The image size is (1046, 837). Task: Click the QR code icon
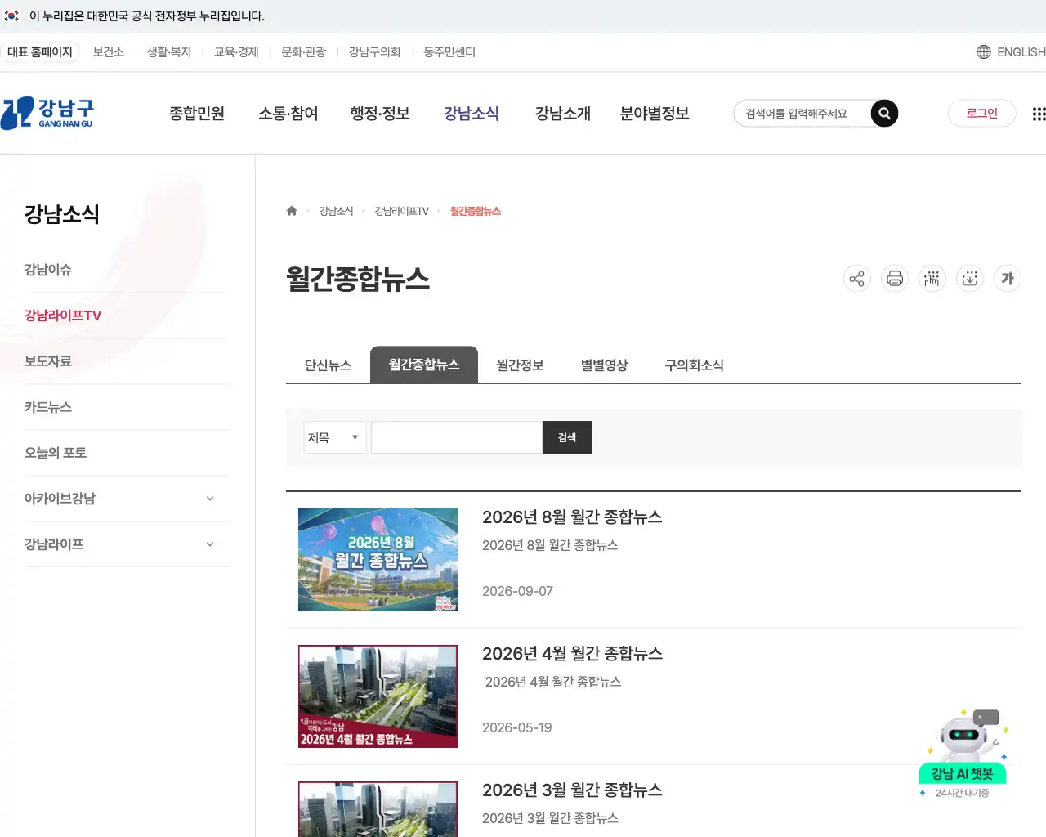[932, 279]
